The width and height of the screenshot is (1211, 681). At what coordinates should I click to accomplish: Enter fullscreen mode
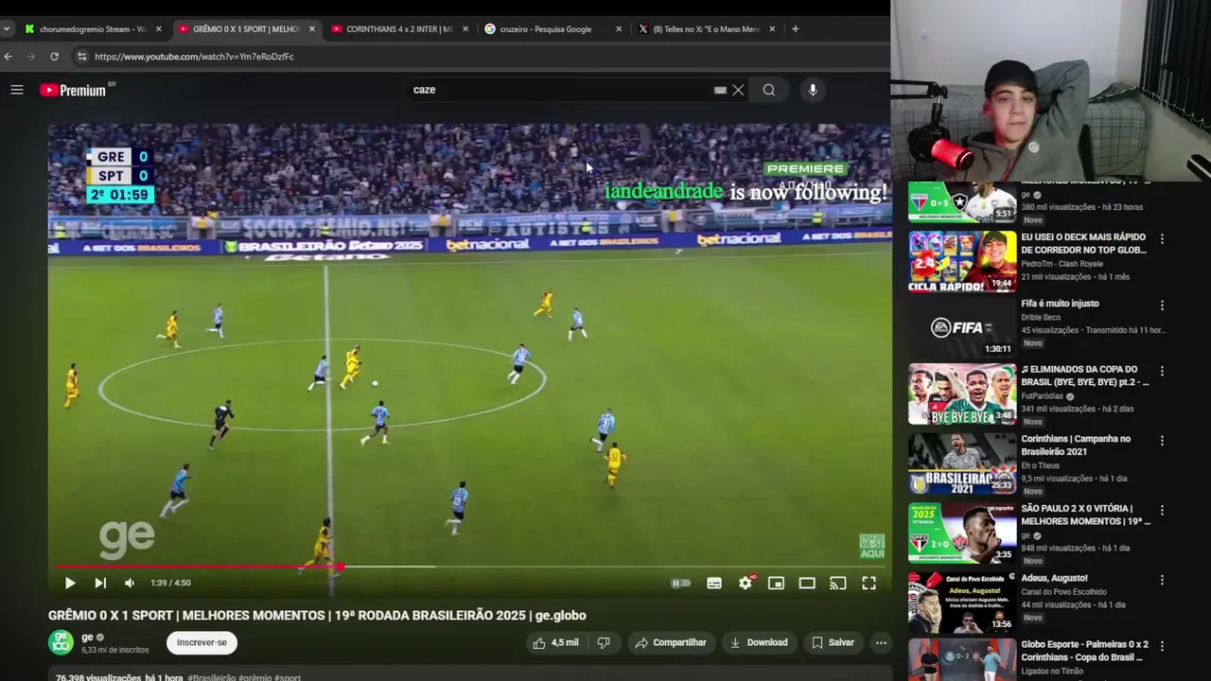tap(869, 584)
